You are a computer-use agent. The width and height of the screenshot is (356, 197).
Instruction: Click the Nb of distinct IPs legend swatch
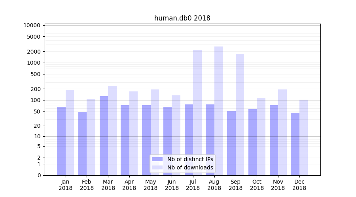click(157, 159)
